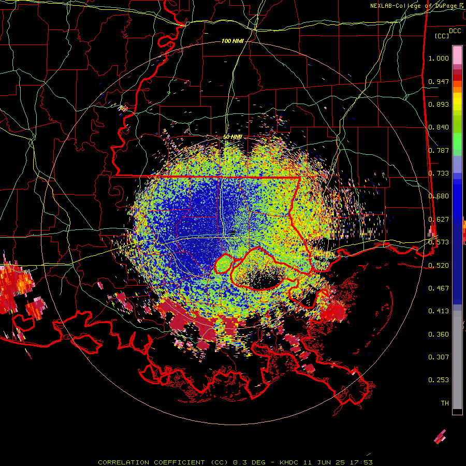This screenshot has height=466, width=466.
Task: Pick the yellow segment of the color bar
Action: 457,101
